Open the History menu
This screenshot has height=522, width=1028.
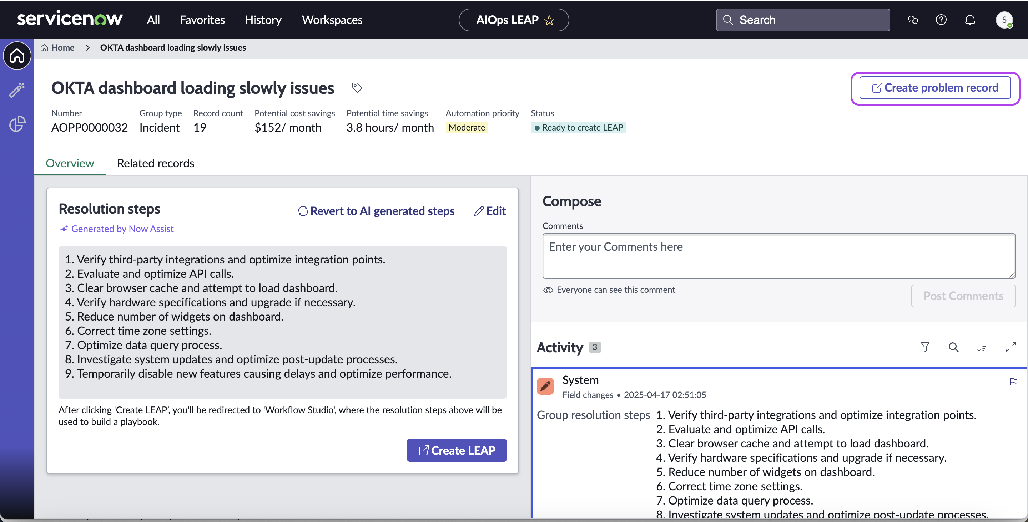263,20
